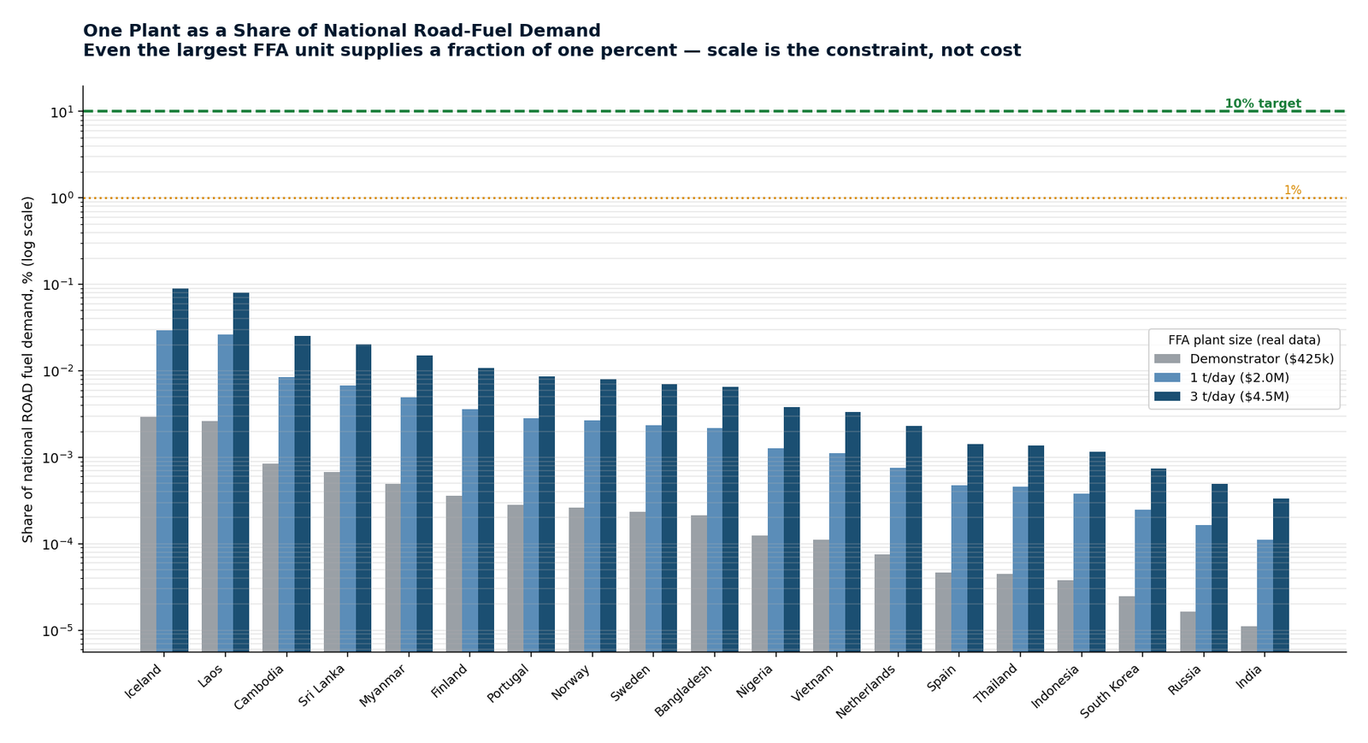The height and width of the screenshot is (743, 1368).
Task: Click Cambodia's dark blue 3 t/day bar
Action: pyautogui.click(x=303, y=494)
